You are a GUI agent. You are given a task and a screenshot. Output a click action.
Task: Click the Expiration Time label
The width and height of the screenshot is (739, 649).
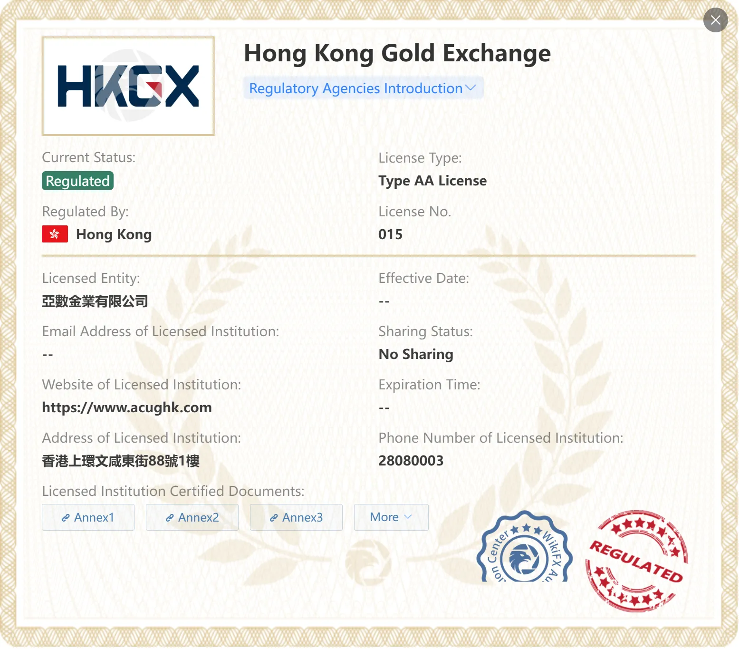point(430,385)
